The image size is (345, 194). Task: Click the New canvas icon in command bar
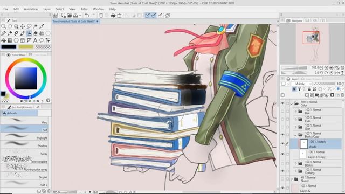click(x=64, y=16)
